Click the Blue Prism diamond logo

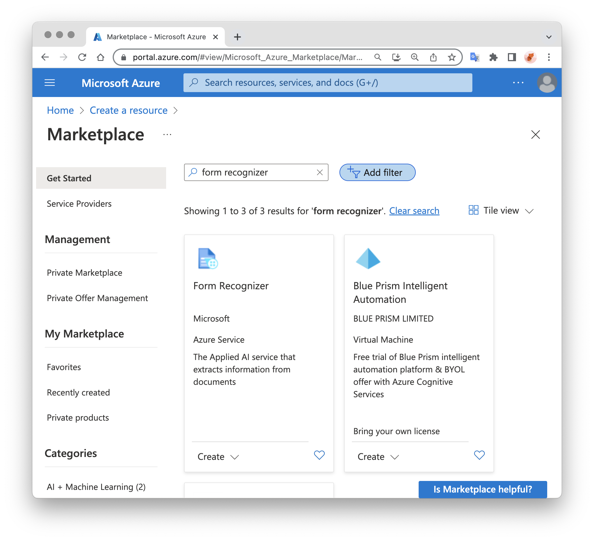[368, 258]
